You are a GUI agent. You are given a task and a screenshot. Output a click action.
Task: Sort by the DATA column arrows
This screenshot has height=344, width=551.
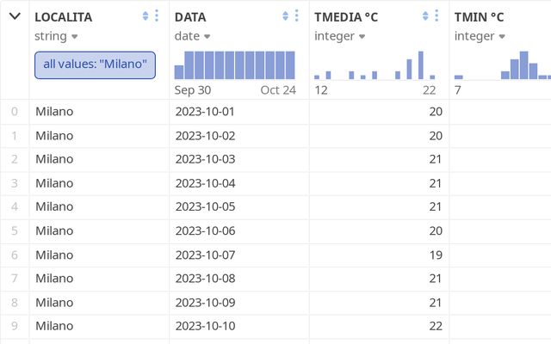285,16
